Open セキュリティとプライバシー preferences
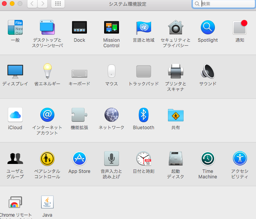The width and height of the screenshot is (256, 219). [176, 27]
